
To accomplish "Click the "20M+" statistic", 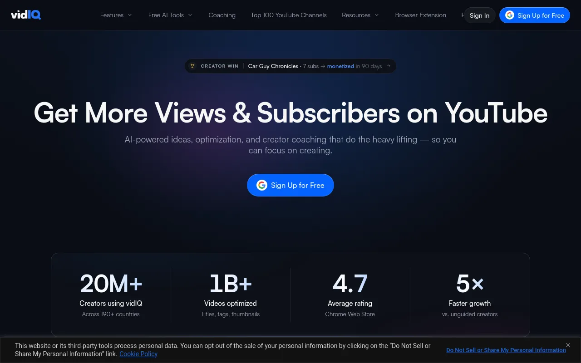I will click(x=111, y=284).
